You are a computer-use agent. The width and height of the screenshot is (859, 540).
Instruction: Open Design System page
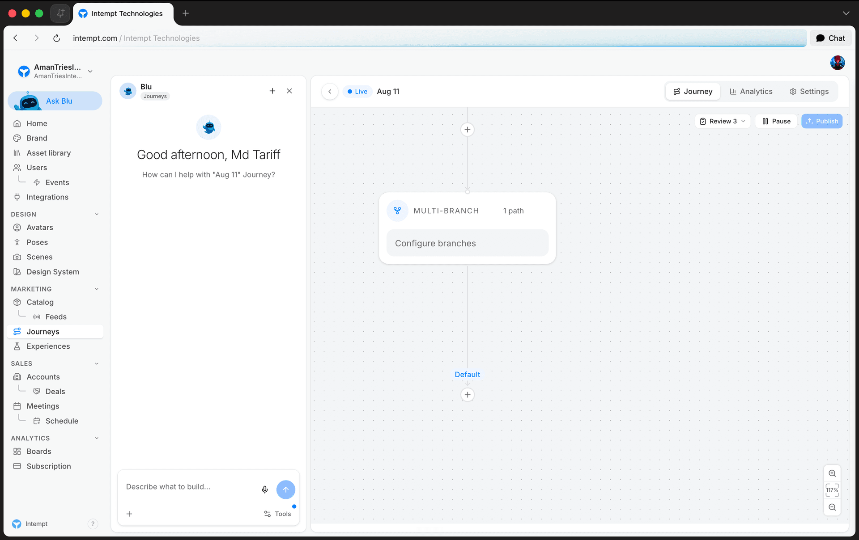click(x=55, y=272)
